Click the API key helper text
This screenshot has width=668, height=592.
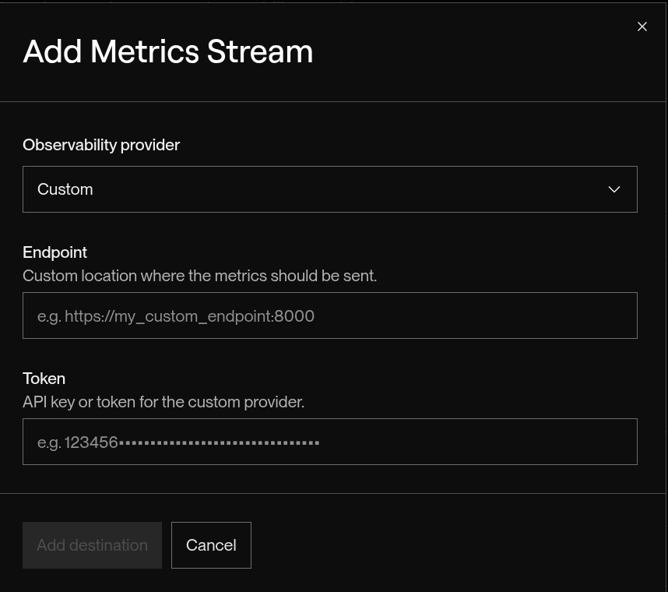pyautogui.click(x=163, y=401)
